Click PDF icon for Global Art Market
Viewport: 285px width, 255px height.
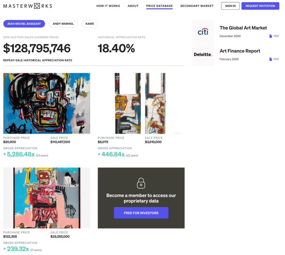[271, 36]
